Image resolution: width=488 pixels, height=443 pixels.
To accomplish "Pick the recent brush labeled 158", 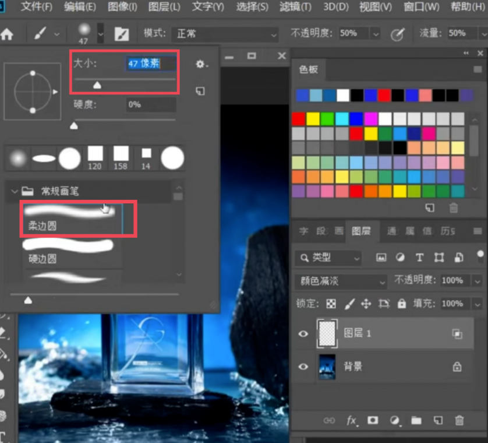I will [121, 157].
